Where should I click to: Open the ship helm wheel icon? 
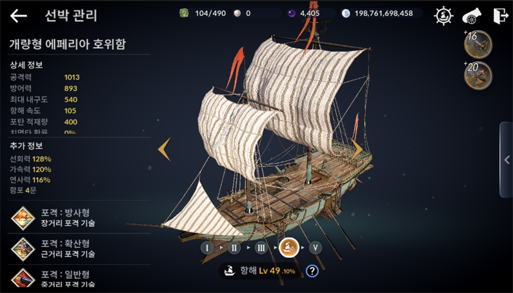(443, 15)
